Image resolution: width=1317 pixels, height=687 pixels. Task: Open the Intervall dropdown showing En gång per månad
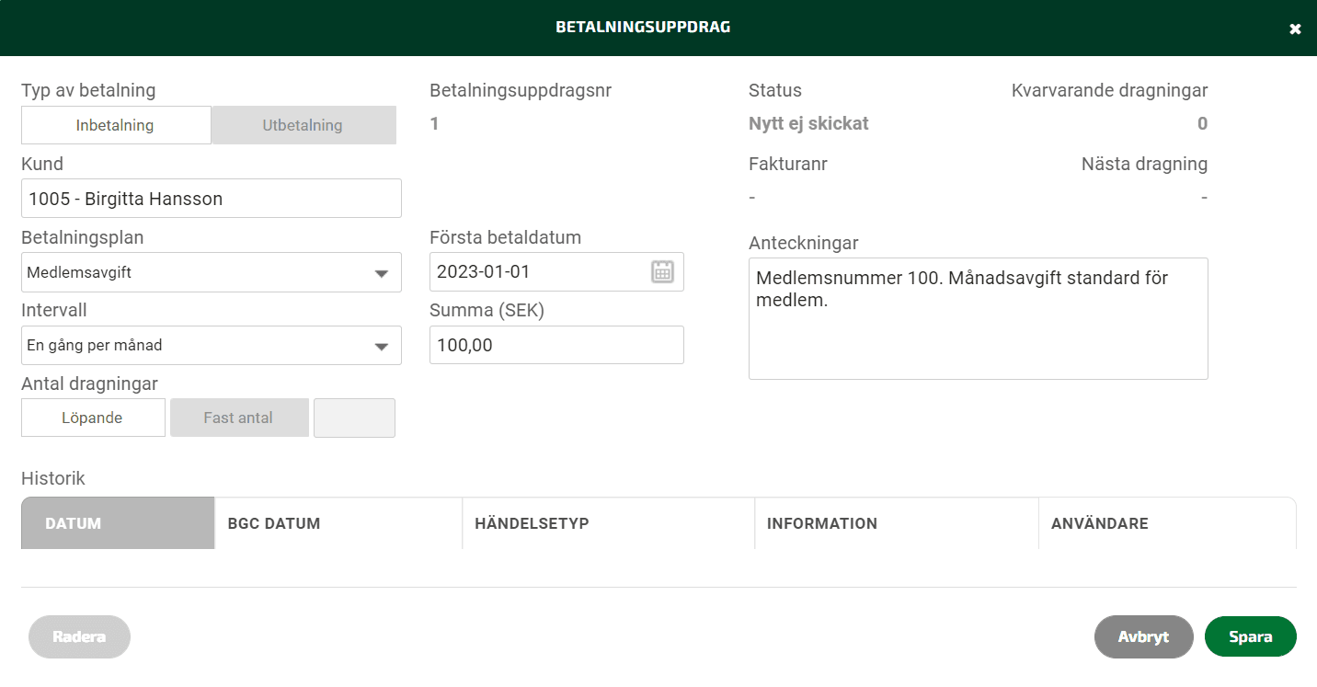tap(212, 346)
